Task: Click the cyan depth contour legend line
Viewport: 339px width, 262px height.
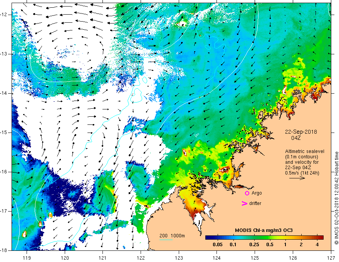Action: coord(166,240)
